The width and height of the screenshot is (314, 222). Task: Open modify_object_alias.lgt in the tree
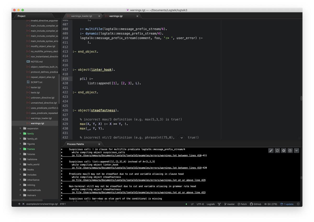pos(43,46)
